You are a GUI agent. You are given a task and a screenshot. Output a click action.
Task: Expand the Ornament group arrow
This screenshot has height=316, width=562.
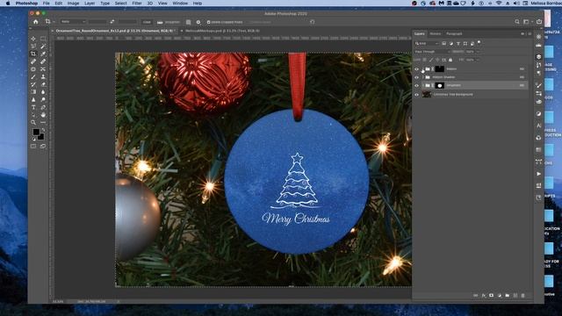pyautogui.click(x=423, y=85)
